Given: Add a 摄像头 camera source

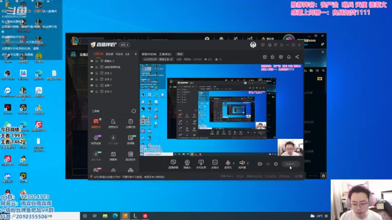Looking at the screenshot, I should pyautogui.click(x=187, y=164).
